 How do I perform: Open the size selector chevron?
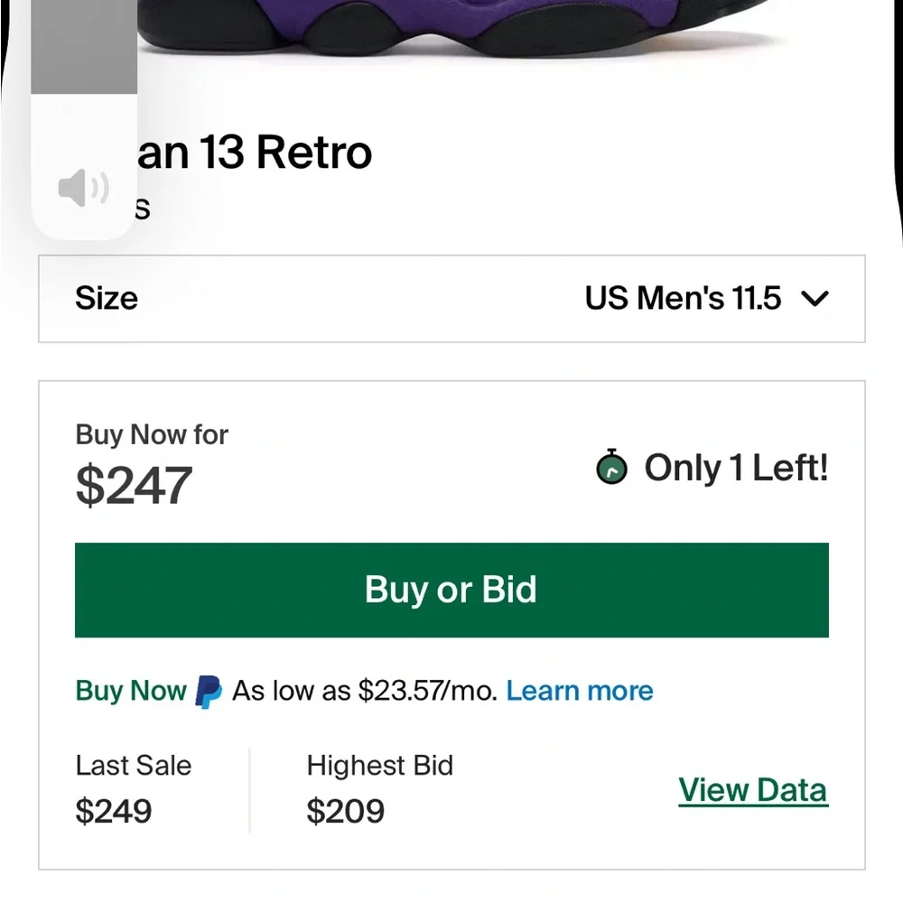pyautogui.click(x=818, y=298)
